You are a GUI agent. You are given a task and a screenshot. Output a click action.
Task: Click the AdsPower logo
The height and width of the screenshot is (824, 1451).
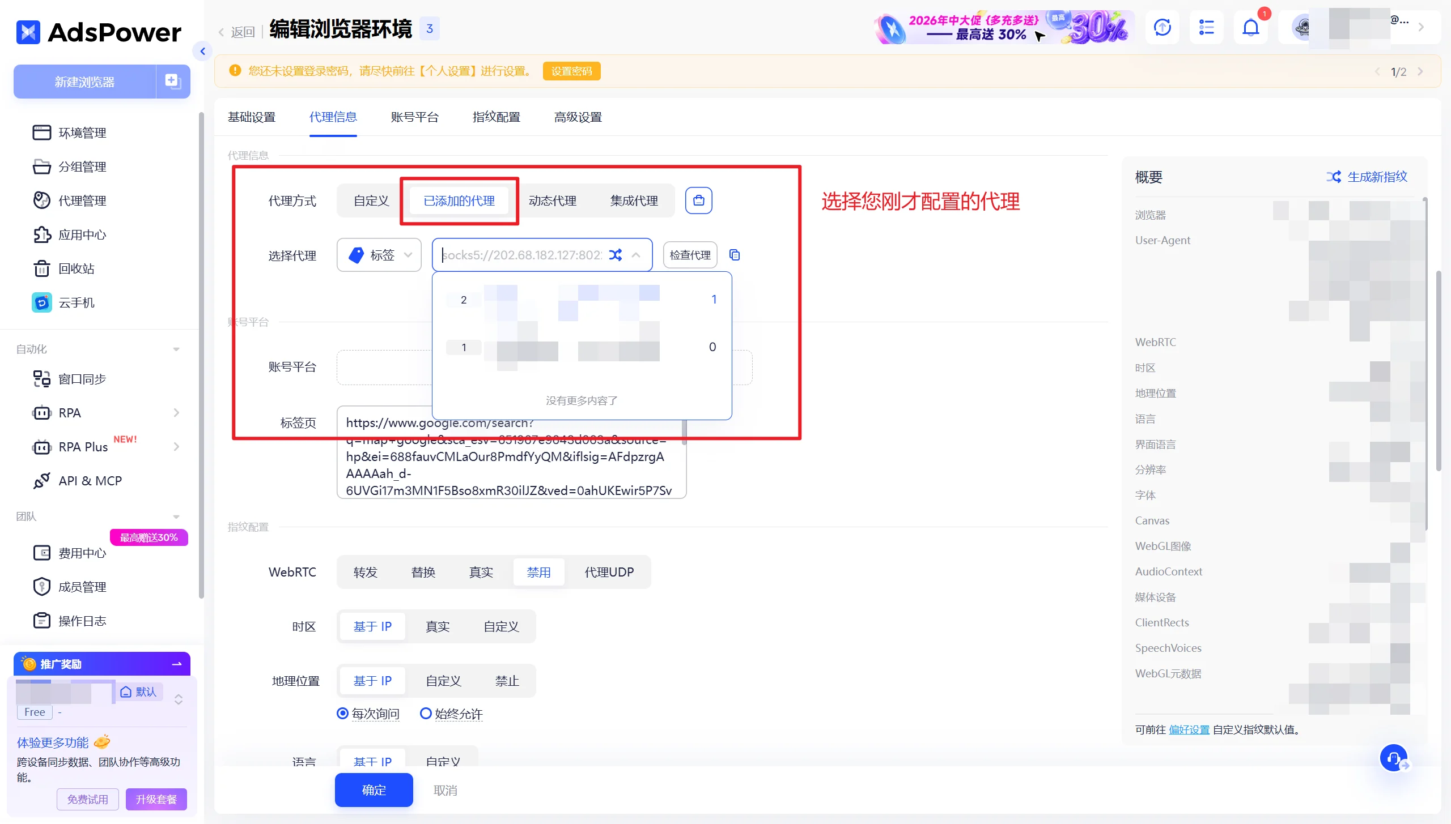tap(99, 32)
